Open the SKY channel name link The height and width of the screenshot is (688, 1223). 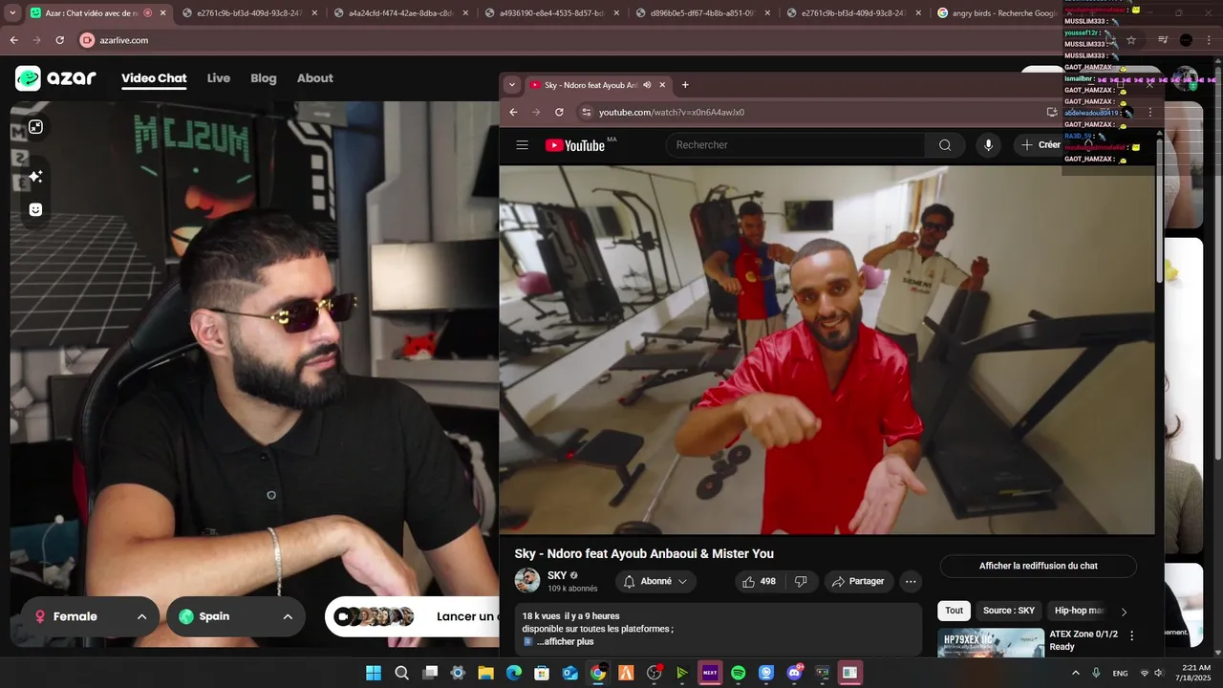coord(557,575)
